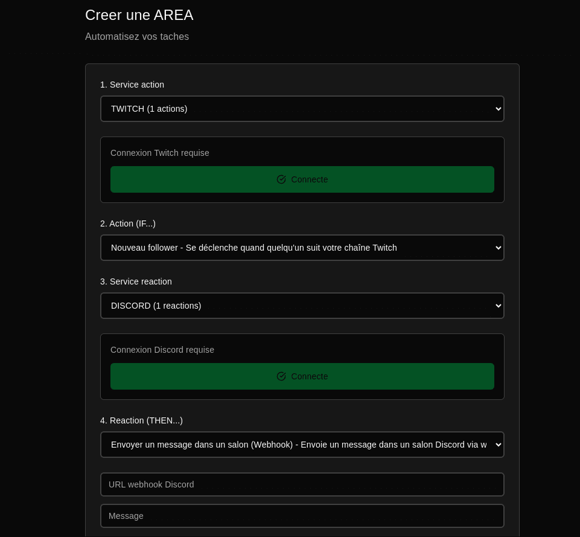Open the Nouveau follower action dropdown
580x537 pixels.
pyautogui.click(x=302, y=248)
